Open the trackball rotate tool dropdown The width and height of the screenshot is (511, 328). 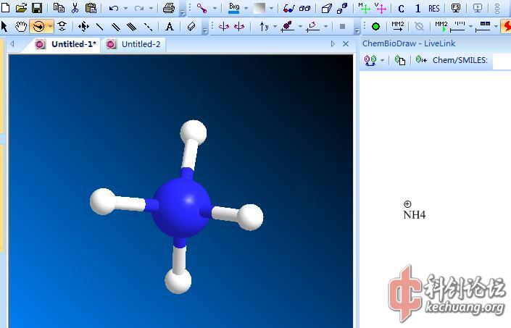(50, 27)
